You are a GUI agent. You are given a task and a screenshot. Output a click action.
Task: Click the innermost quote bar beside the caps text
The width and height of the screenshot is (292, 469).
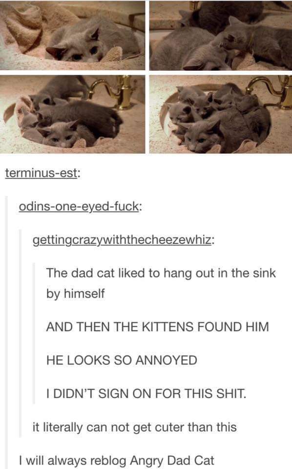[34, 333]
